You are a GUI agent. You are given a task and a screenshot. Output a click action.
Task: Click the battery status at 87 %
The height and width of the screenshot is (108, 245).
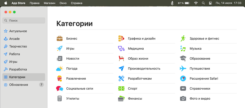[x=184, y=3]
